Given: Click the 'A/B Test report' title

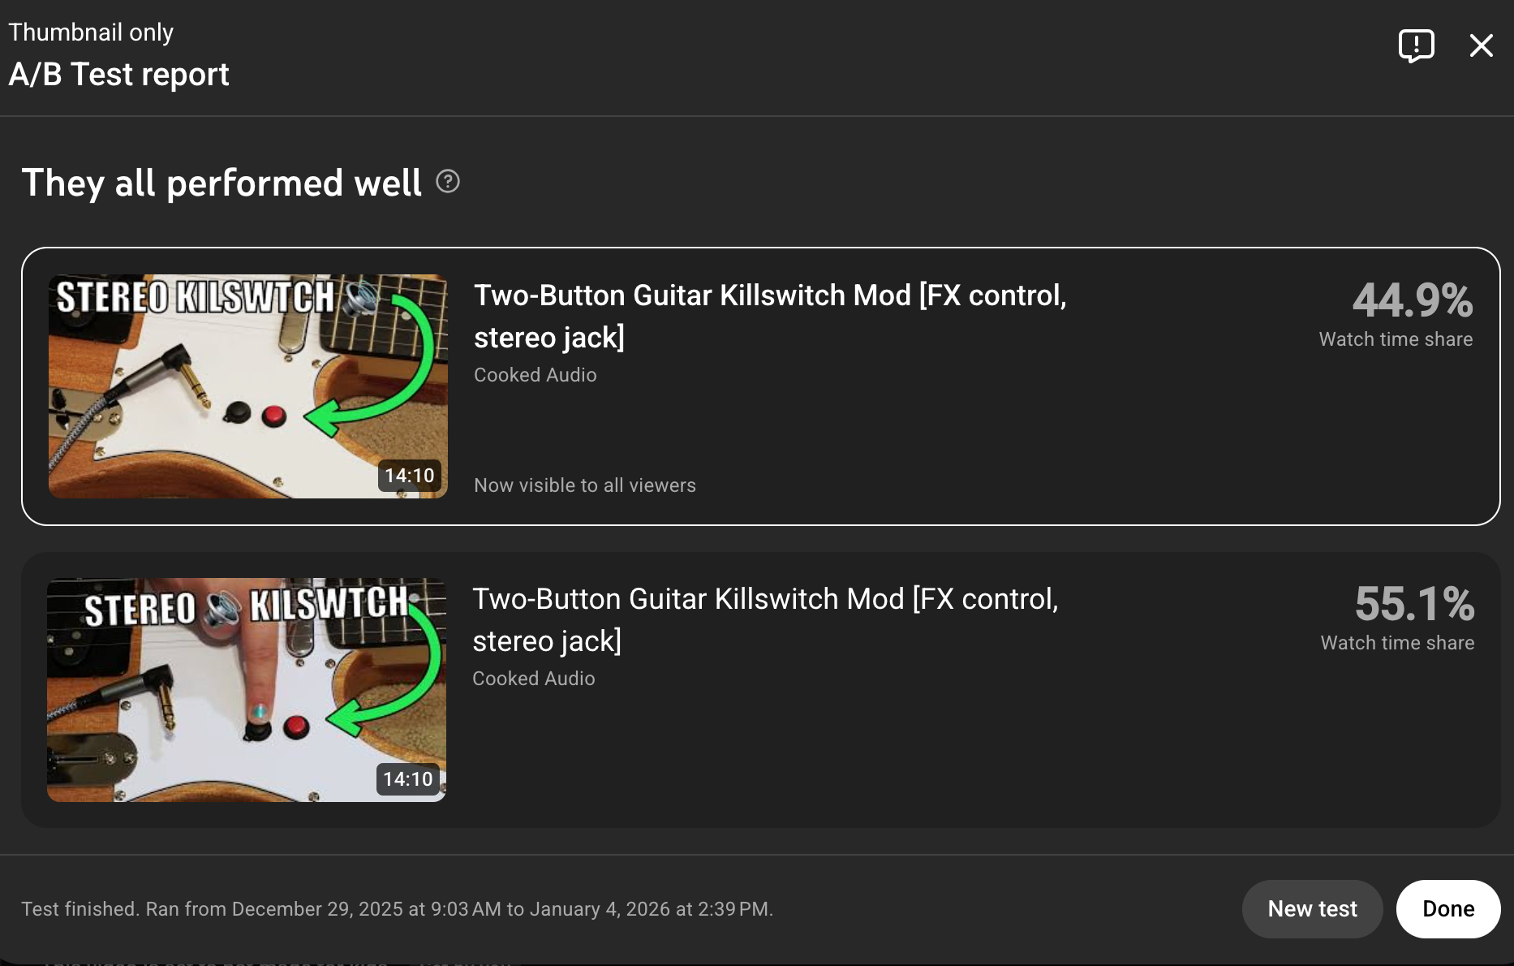Looking at the screenshot, I should tap(119, 75).
